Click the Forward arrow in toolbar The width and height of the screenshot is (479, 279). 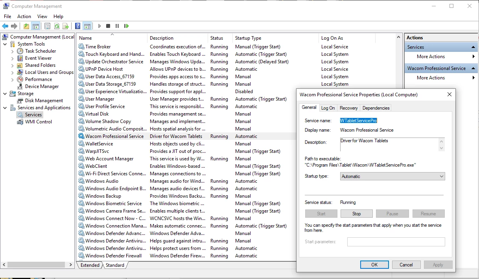click(14, 26)
